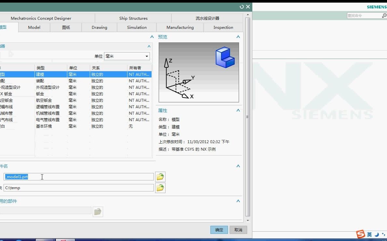Image resolution: width=387 pixels, height=241 pixels.
Task: Select the 航空钣金 template row
Action: [75, 100]
